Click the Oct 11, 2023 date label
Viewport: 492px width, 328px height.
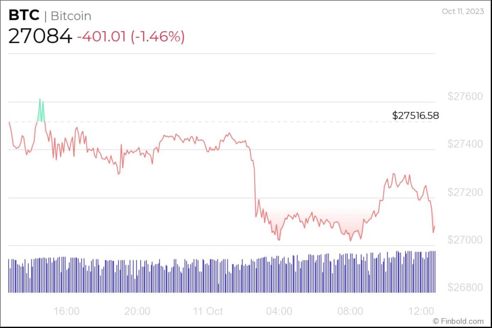(x=462, y=11)
